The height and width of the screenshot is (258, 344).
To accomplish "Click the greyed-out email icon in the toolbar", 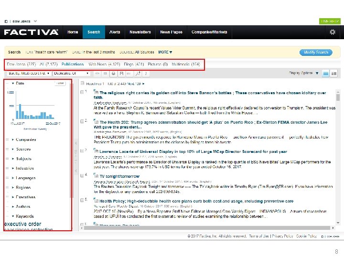I will [105, 74].
